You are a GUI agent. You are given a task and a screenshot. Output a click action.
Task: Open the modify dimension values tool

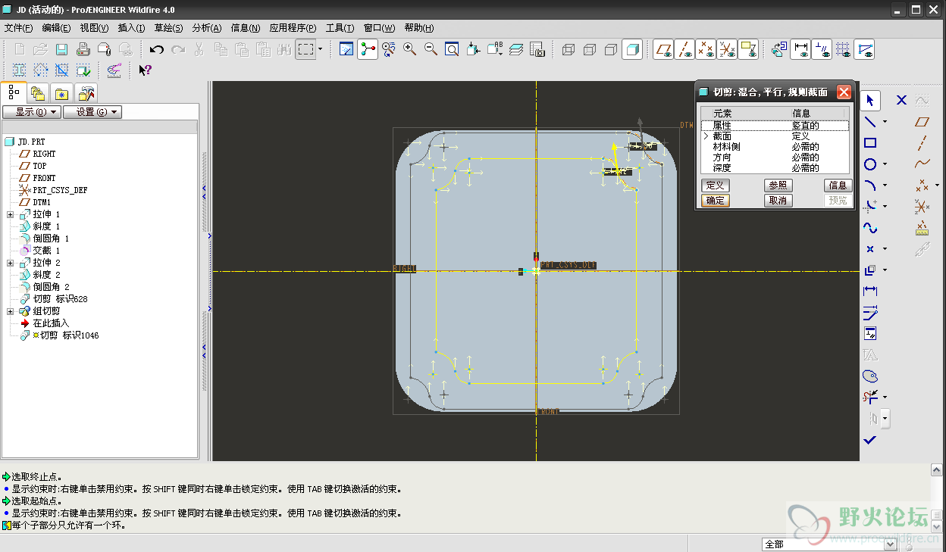click(870, 312)
